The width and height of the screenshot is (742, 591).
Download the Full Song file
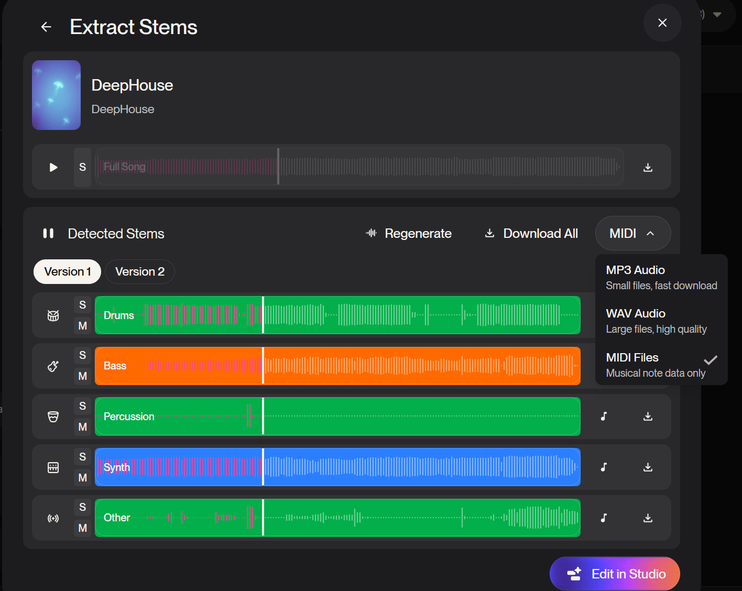click(x=648, y=167)
